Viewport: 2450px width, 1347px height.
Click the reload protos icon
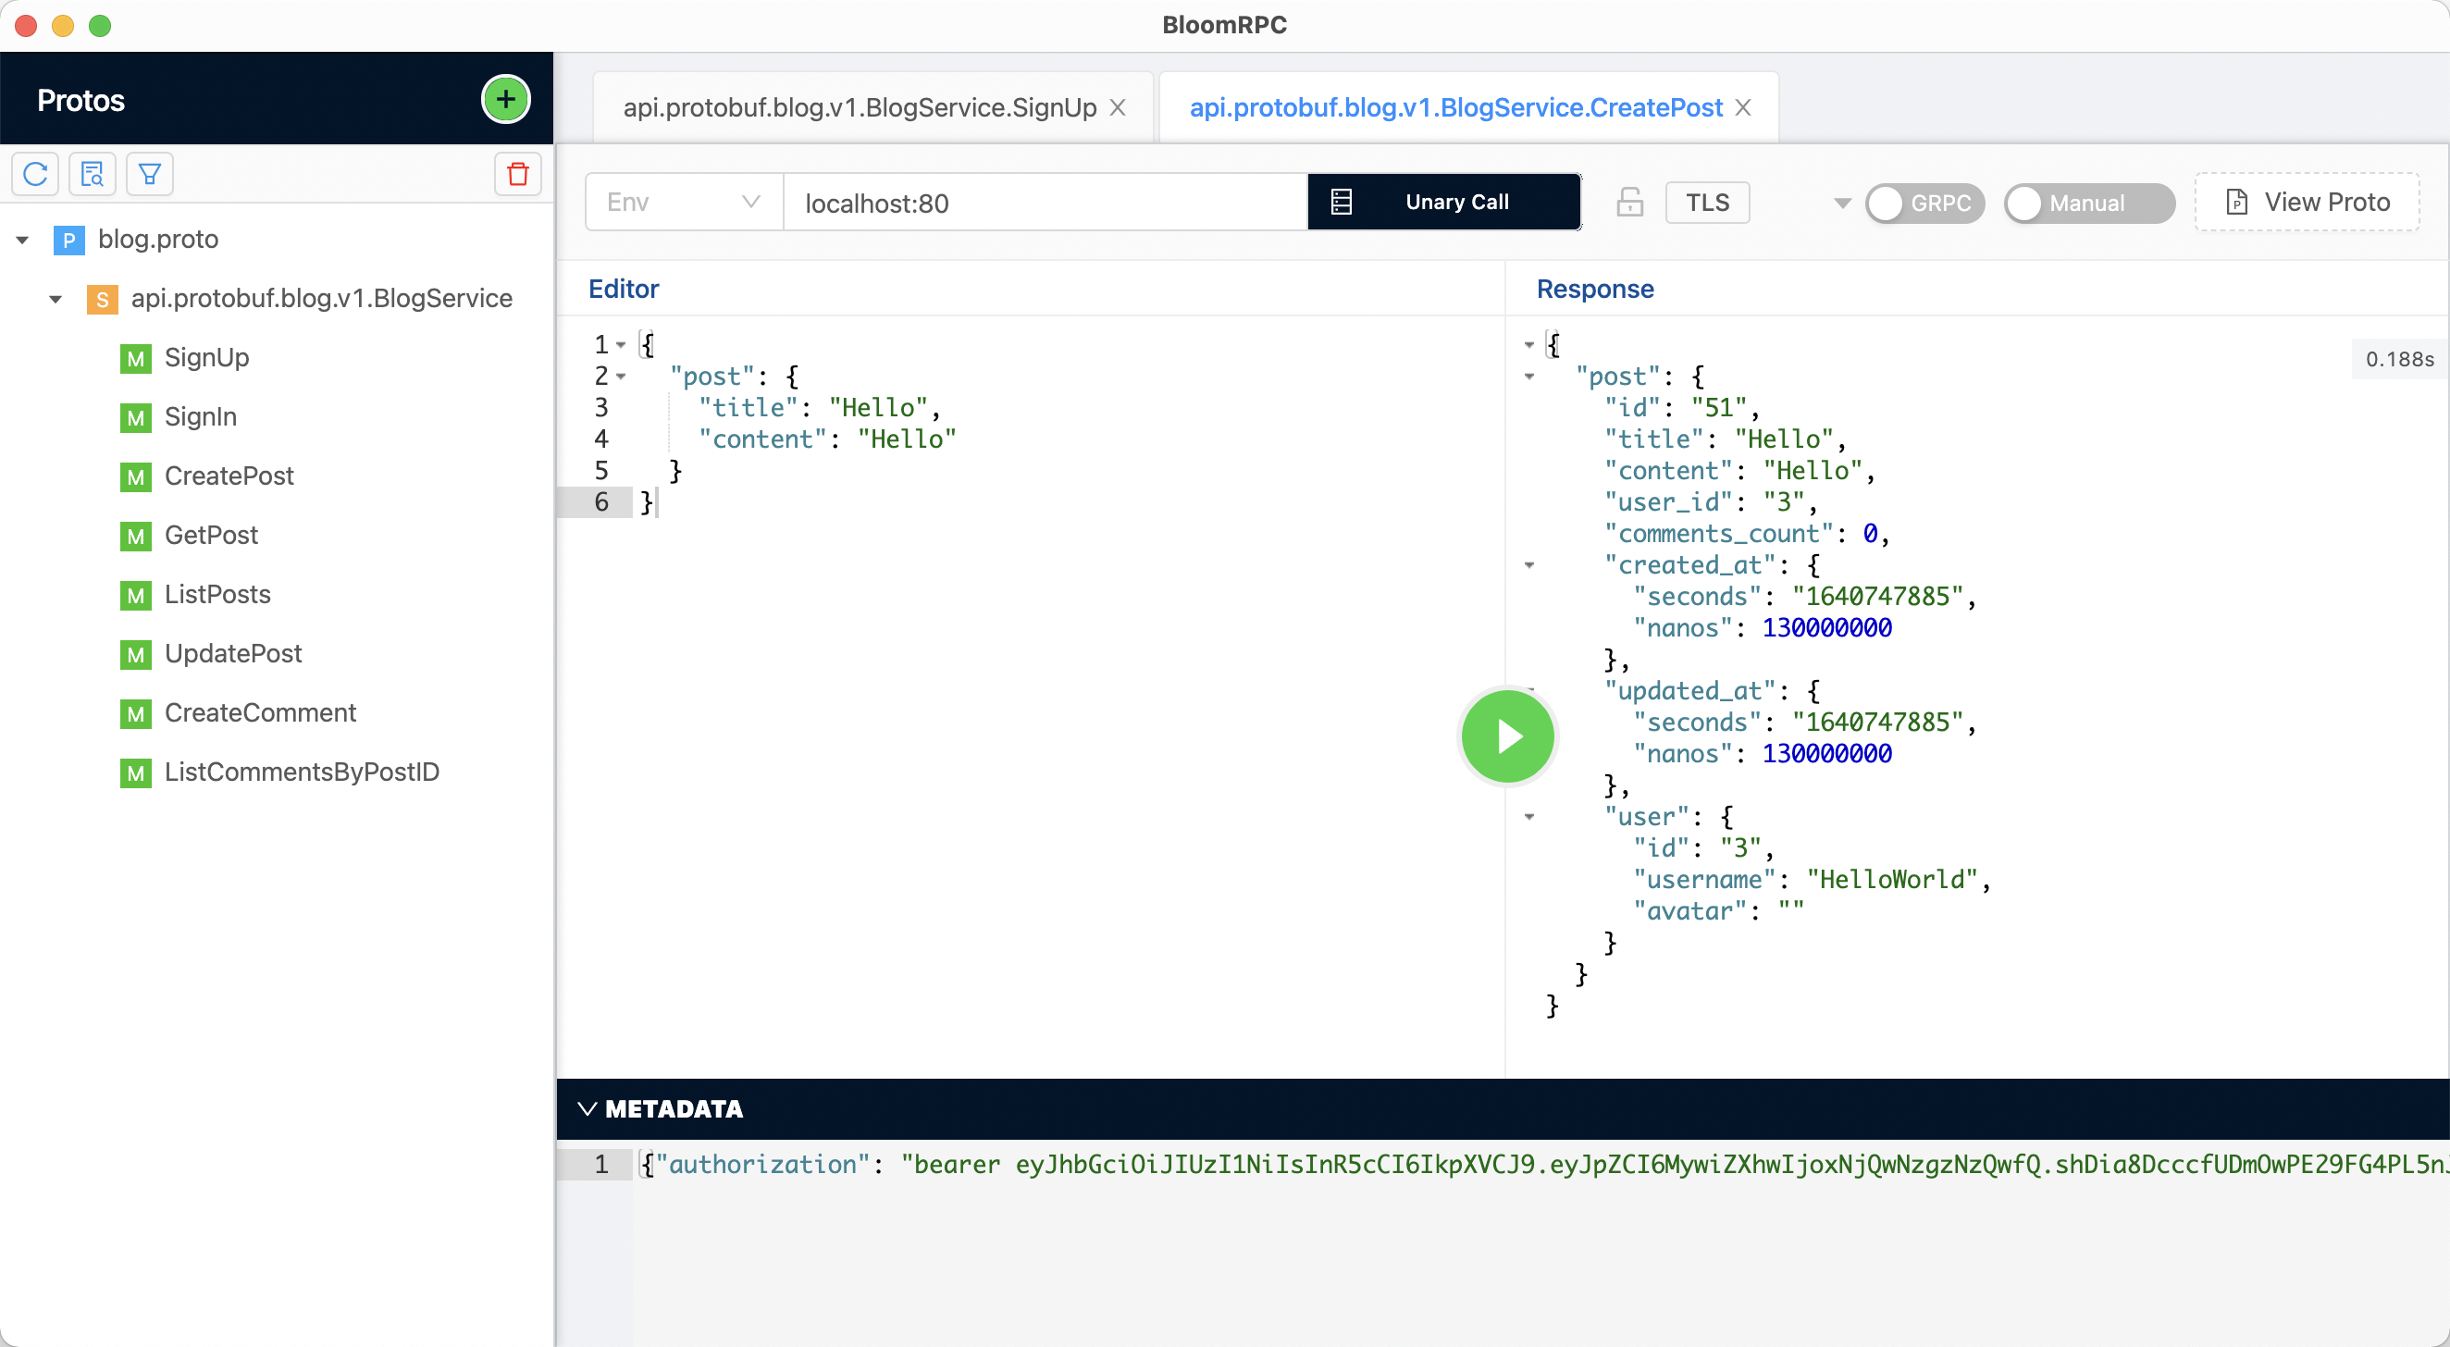(35, 174)
